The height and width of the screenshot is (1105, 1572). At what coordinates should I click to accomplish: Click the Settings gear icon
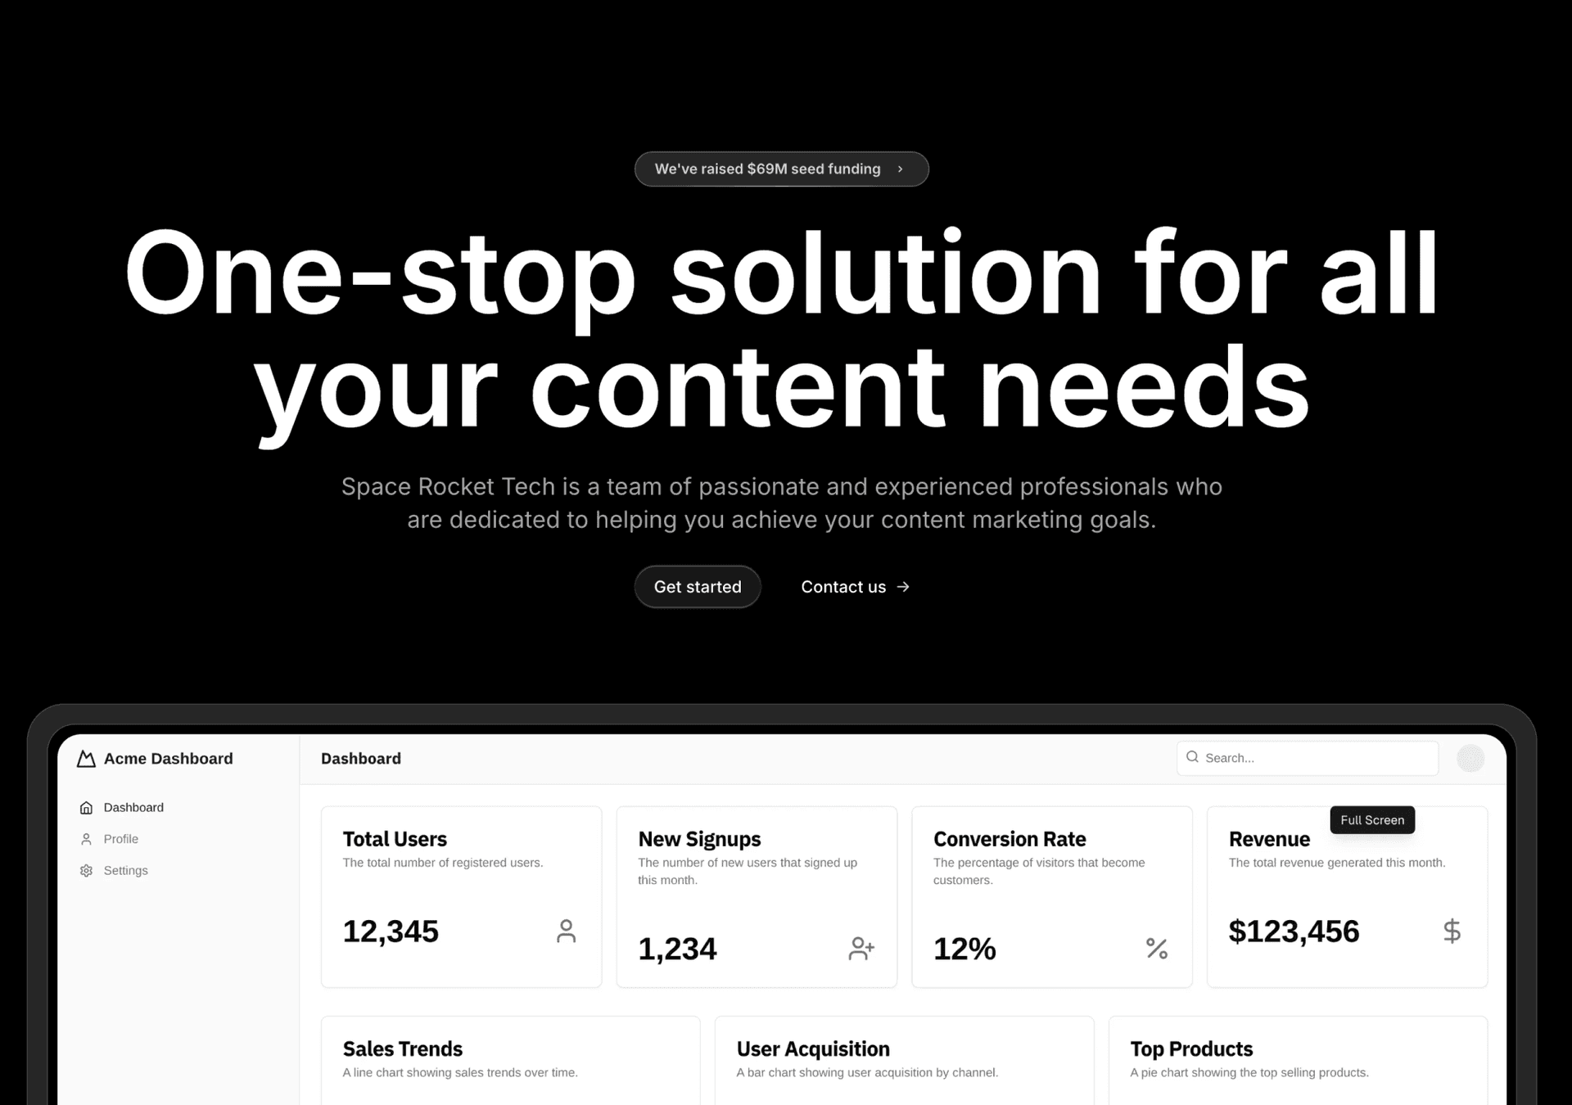click(86, 871)
